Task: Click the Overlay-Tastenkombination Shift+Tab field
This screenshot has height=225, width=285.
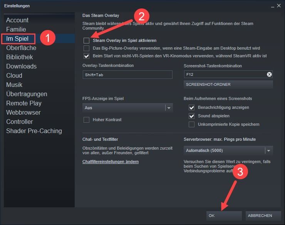Action: pos(127,75)
